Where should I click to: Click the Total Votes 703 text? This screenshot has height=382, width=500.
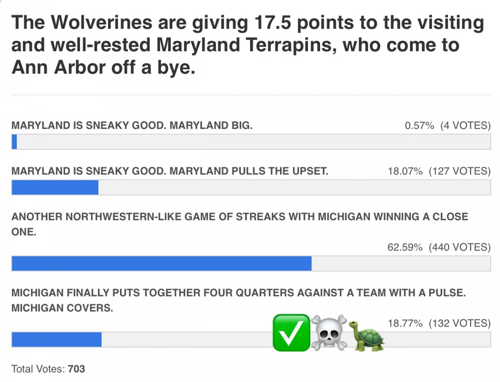coord(48,369)
